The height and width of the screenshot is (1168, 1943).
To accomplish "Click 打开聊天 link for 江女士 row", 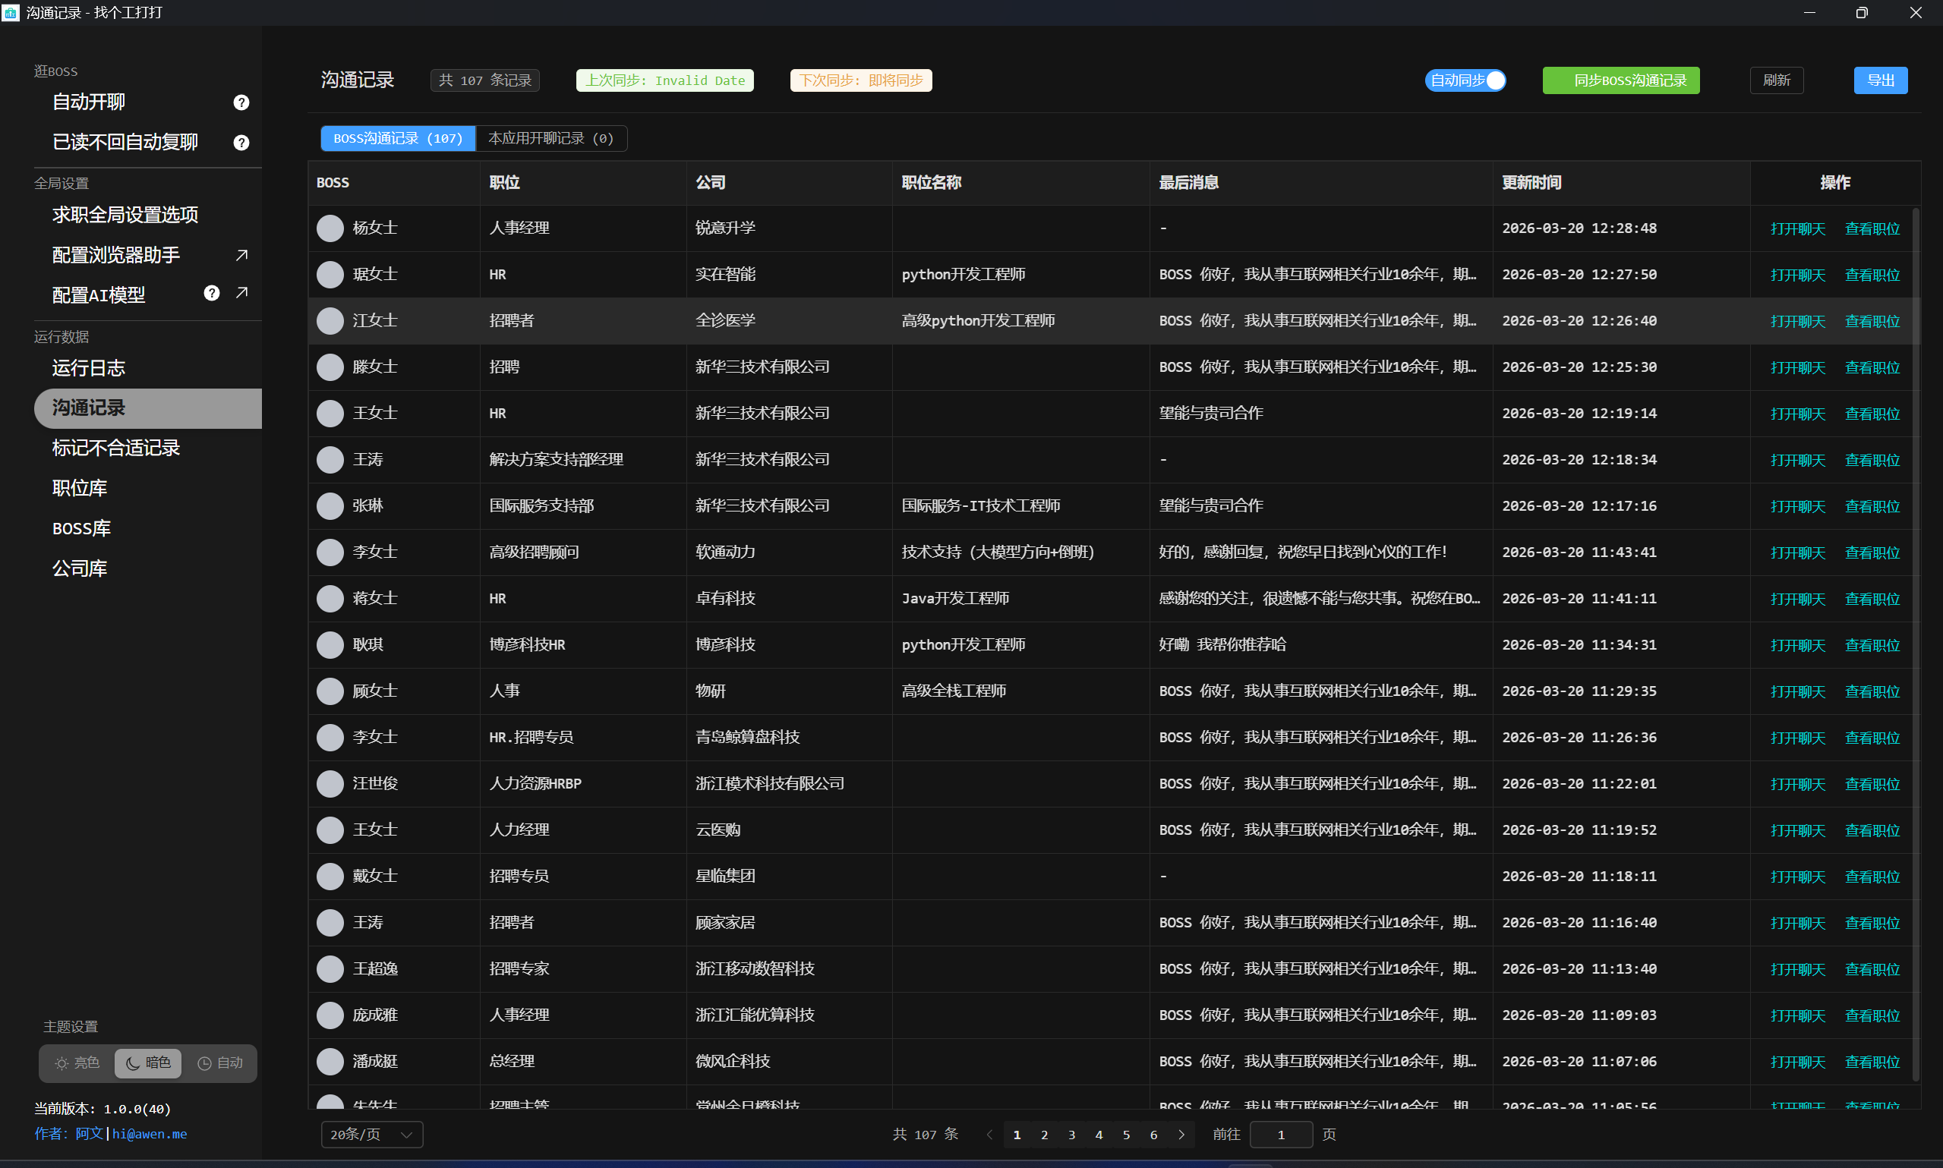I will pyautogui.click(x=1797, y=321).
